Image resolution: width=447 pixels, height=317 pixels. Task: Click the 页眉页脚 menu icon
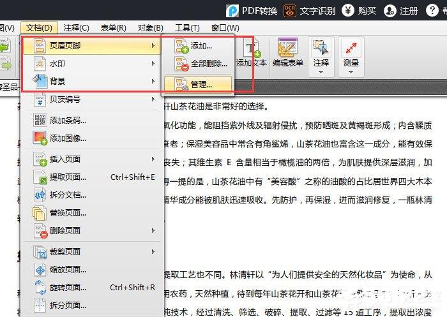click(40, 45)
